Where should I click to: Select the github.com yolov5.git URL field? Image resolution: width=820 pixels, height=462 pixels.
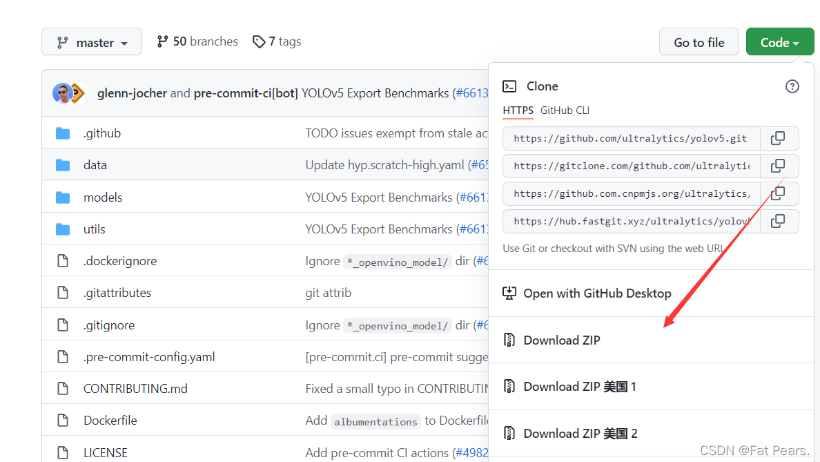[x=631, y=138]
